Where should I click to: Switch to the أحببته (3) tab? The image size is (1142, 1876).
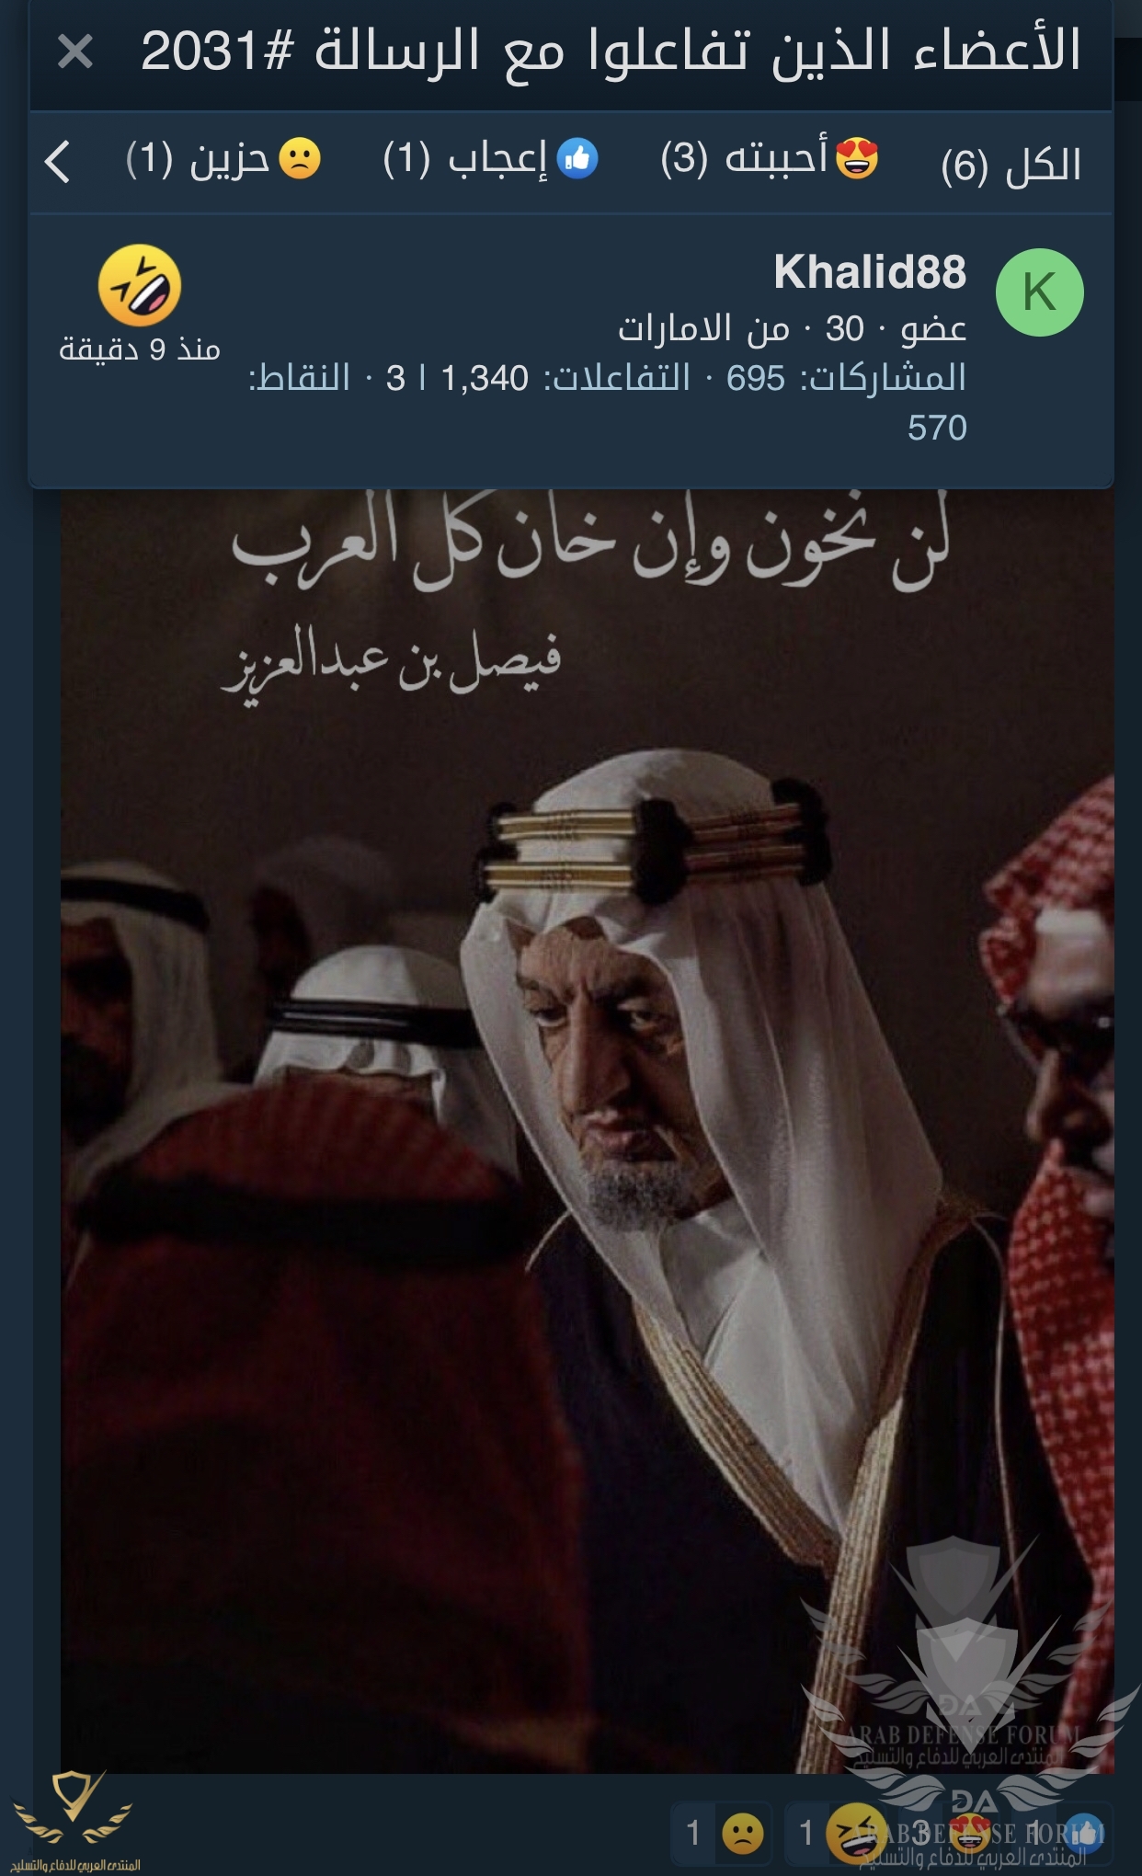[x=769, y=160]
